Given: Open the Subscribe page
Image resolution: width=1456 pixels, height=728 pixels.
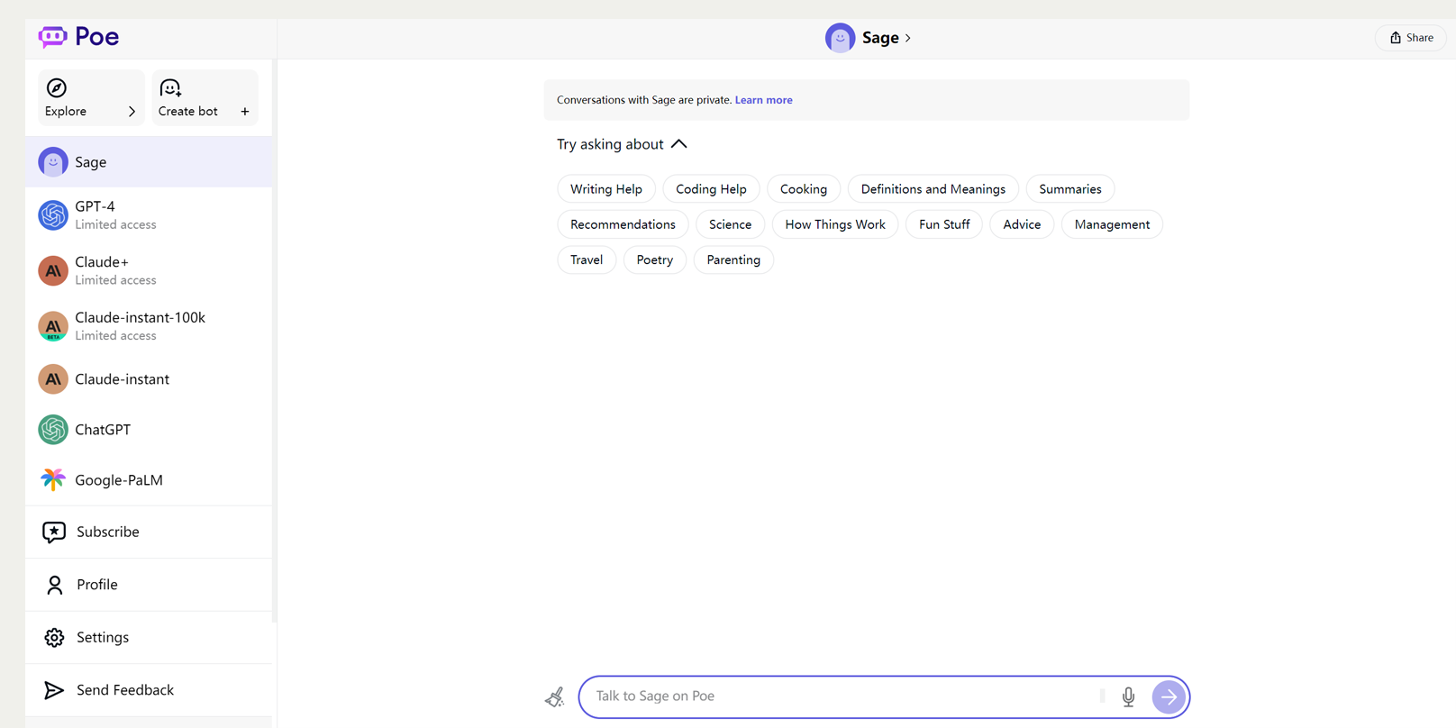Looking at the screenshot, I should pyautogui.click(x=149, y=532).
